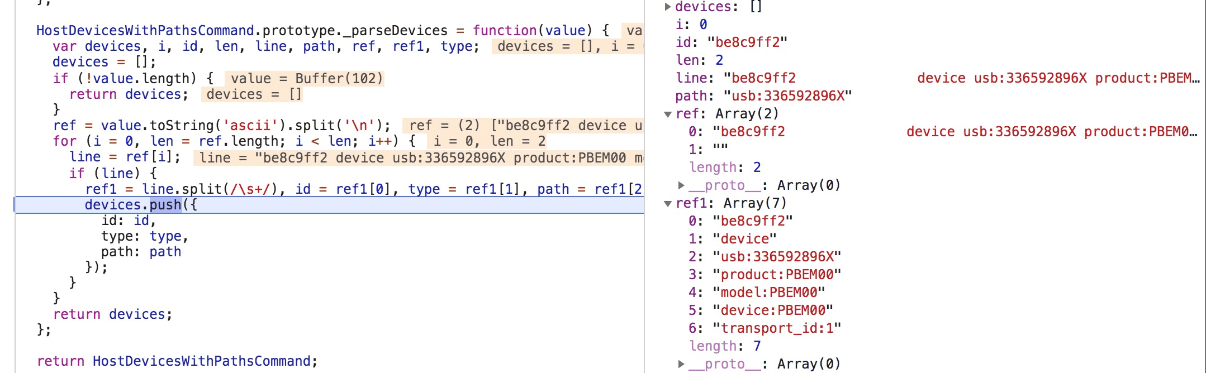This screenshot has width=1206, height=373.
Task: Collapse the ref Array(2) entry
Action: (667, 114)
